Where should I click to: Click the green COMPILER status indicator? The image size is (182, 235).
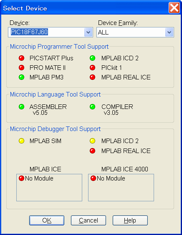click(x=92, y=107)
